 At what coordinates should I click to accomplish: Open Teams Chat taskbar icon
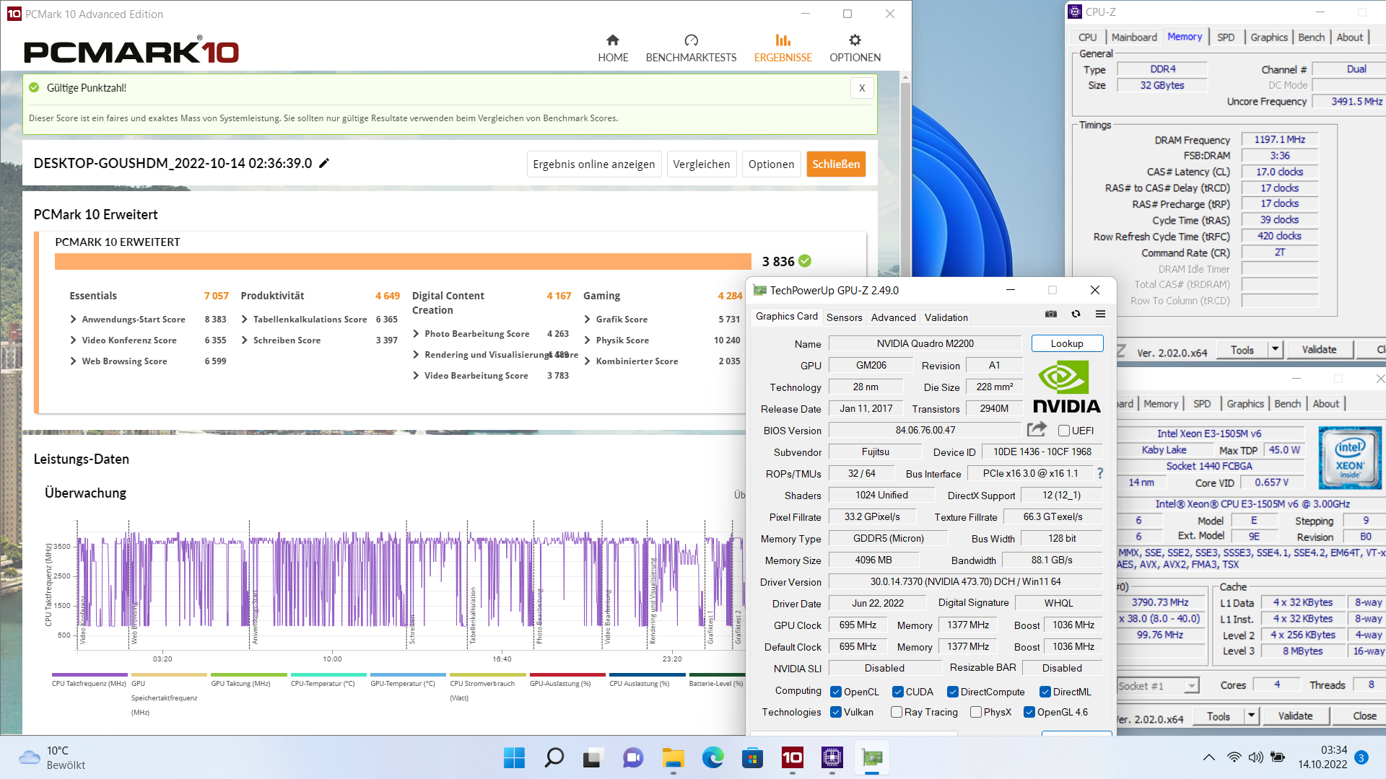(633, 757)
